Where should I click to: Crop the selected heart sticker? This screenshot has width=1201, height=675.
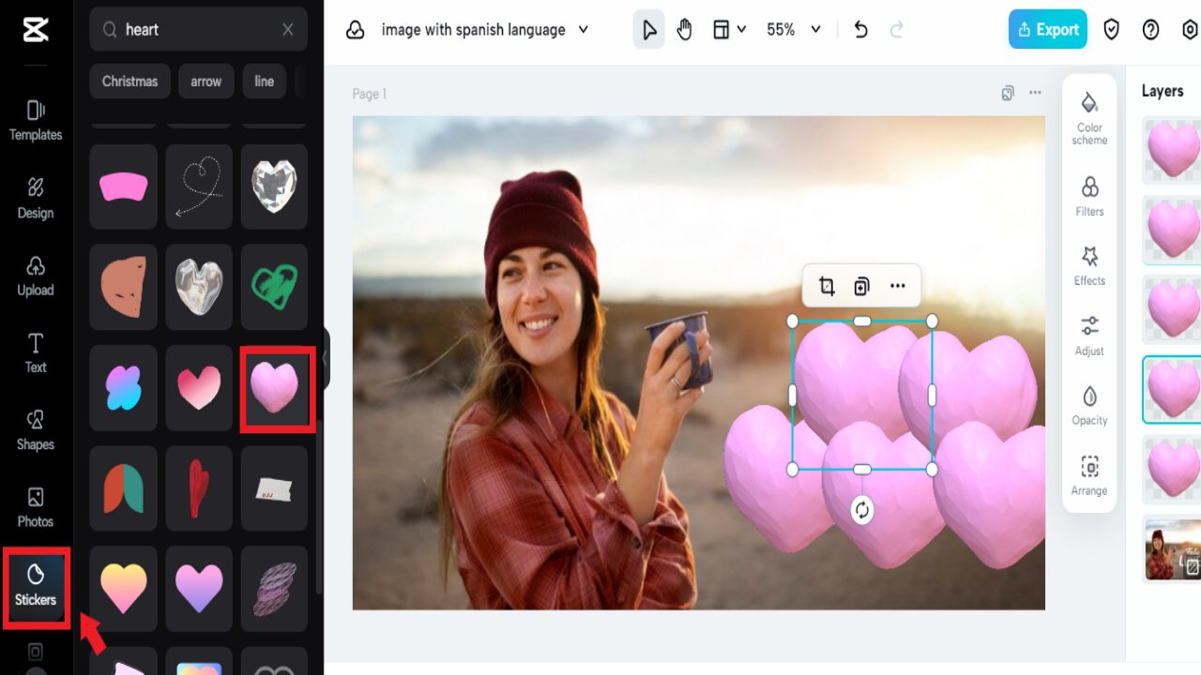pos(827,286)
